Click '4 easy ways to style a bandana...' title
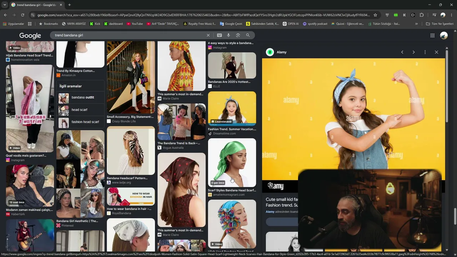The image size is (457, 257). pos(231,43)
